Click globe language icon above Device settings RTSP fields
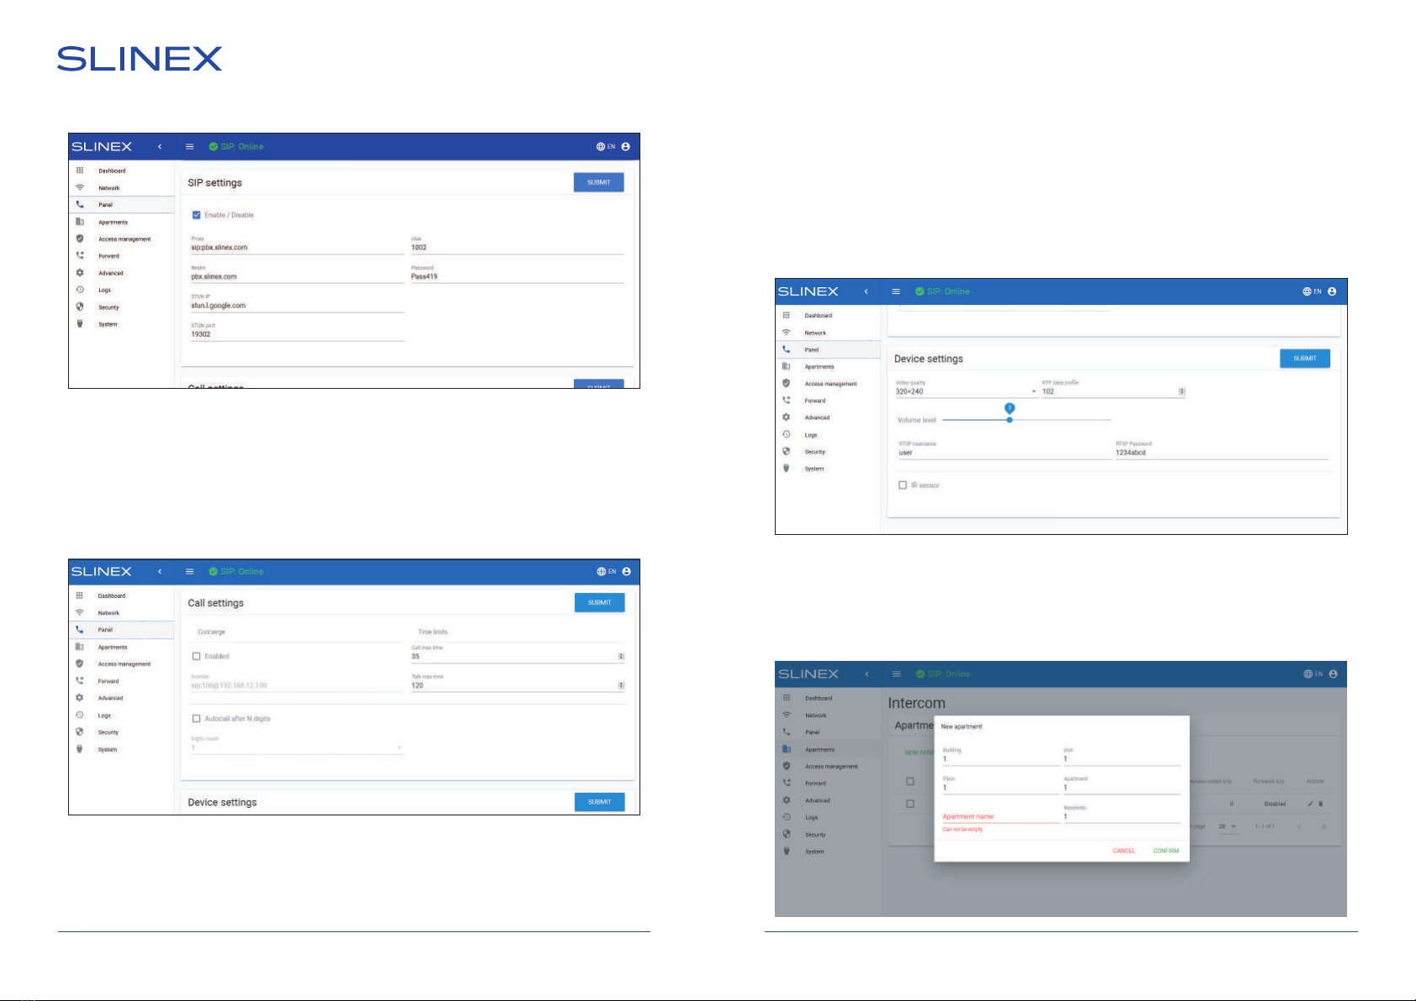 pos(1307,291)
